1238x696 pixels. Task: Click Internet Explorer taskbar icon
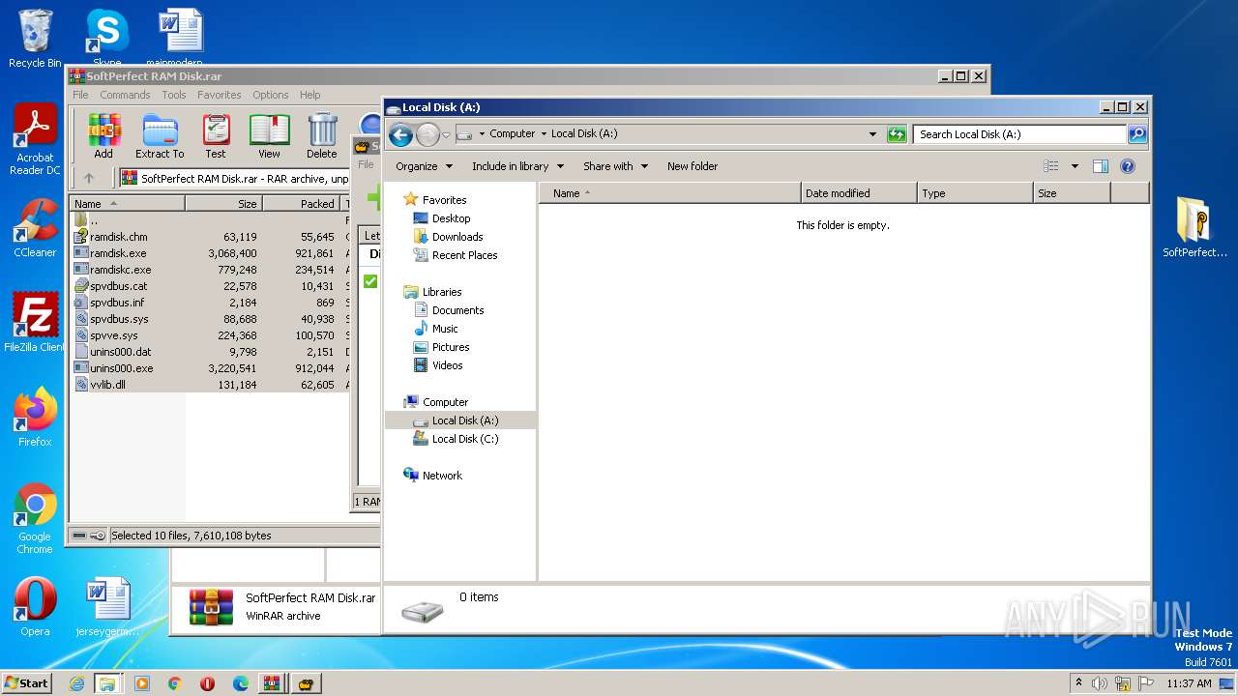pyautogui.click(x=76, y=683)
